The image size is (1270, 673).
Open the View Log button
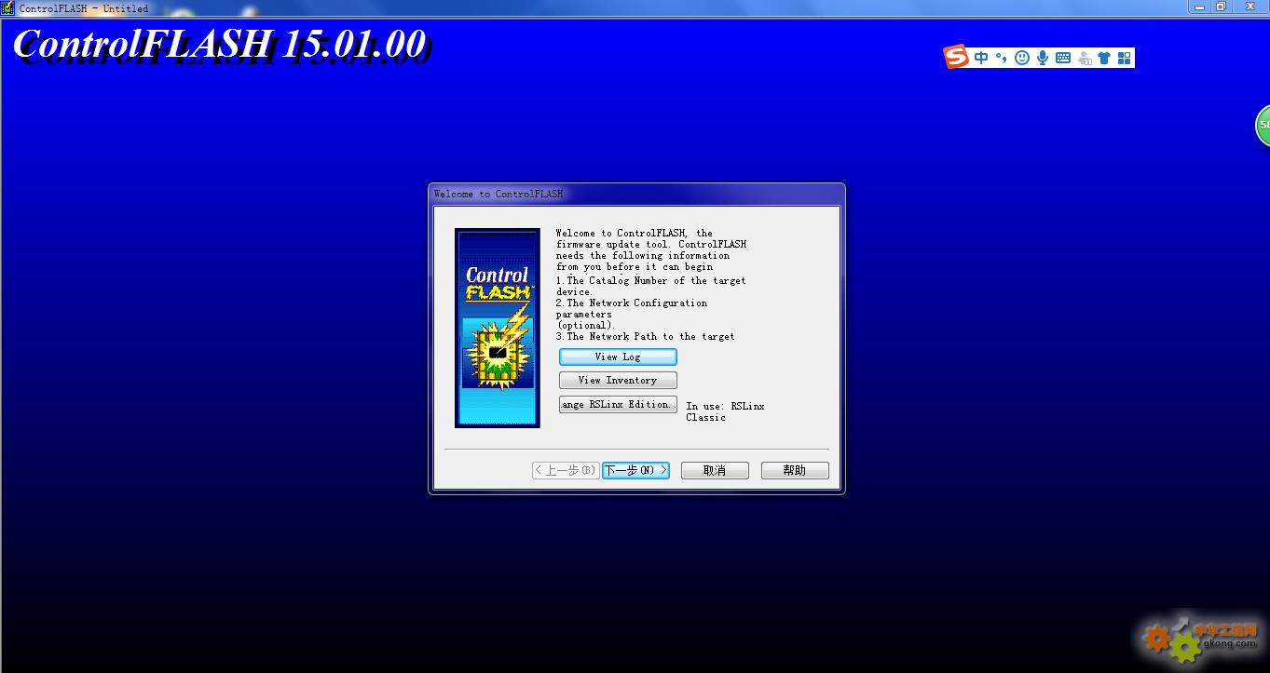[618, 357]
